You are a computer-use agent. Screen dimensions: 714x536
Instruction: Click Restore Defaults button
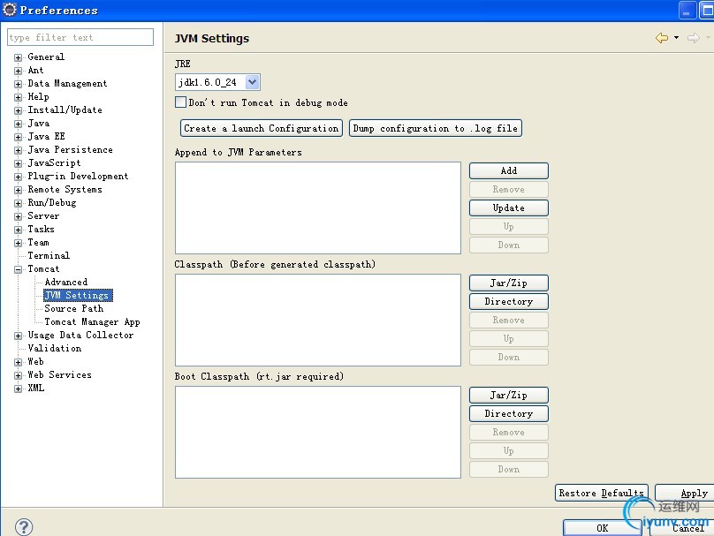[x=602, y=493]
